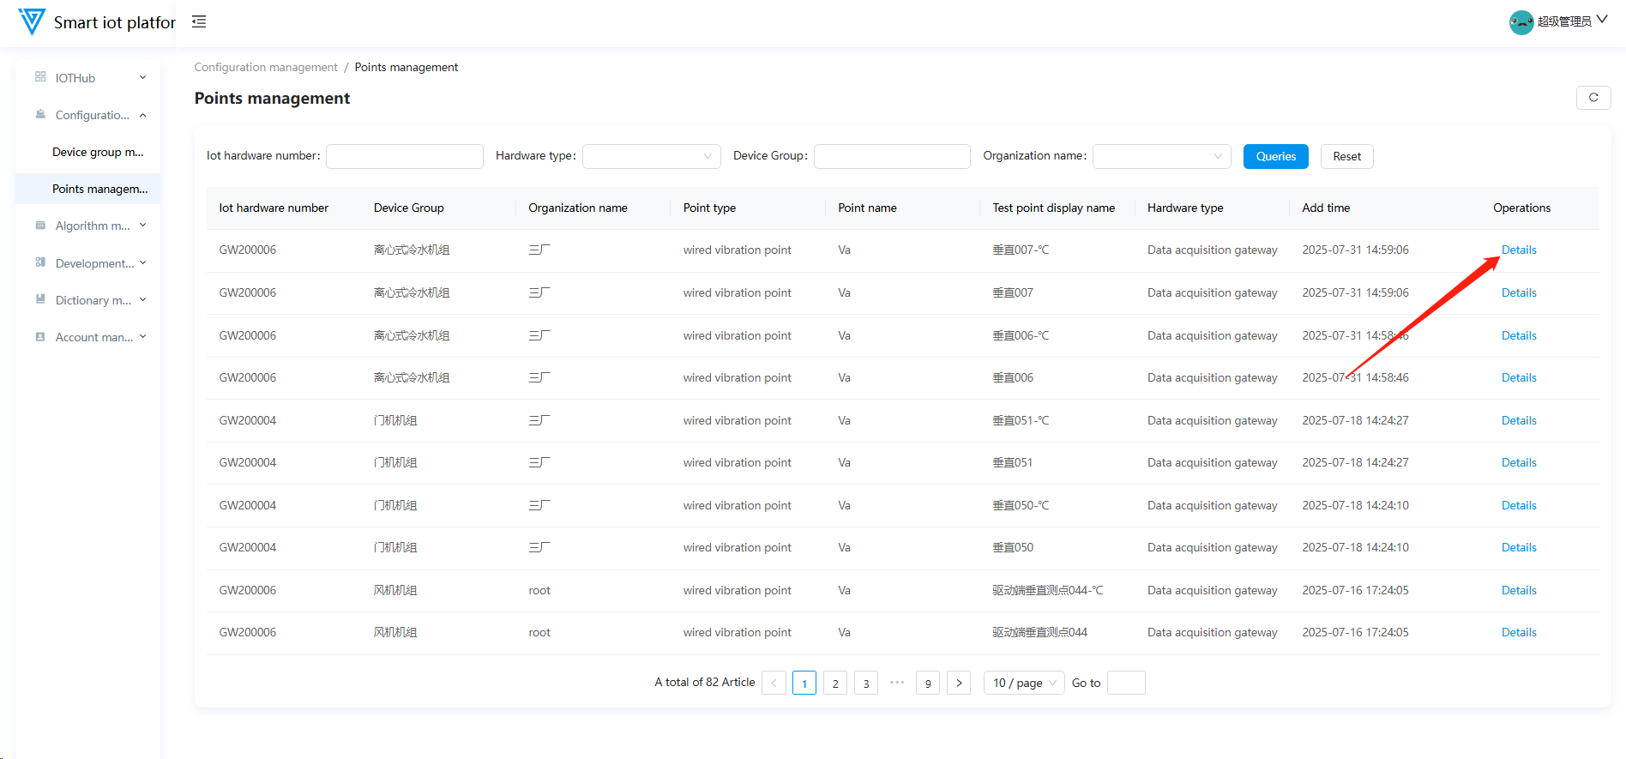The width and height of the screenshot is (1626, 759).
Task: Open the Hardware type dropdown
Action: (651, 156)
